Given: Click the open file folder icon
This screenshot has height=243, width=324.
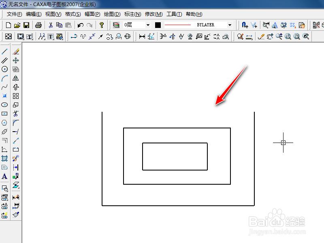Looking at the screenshot, I should [x=17, y=25].
